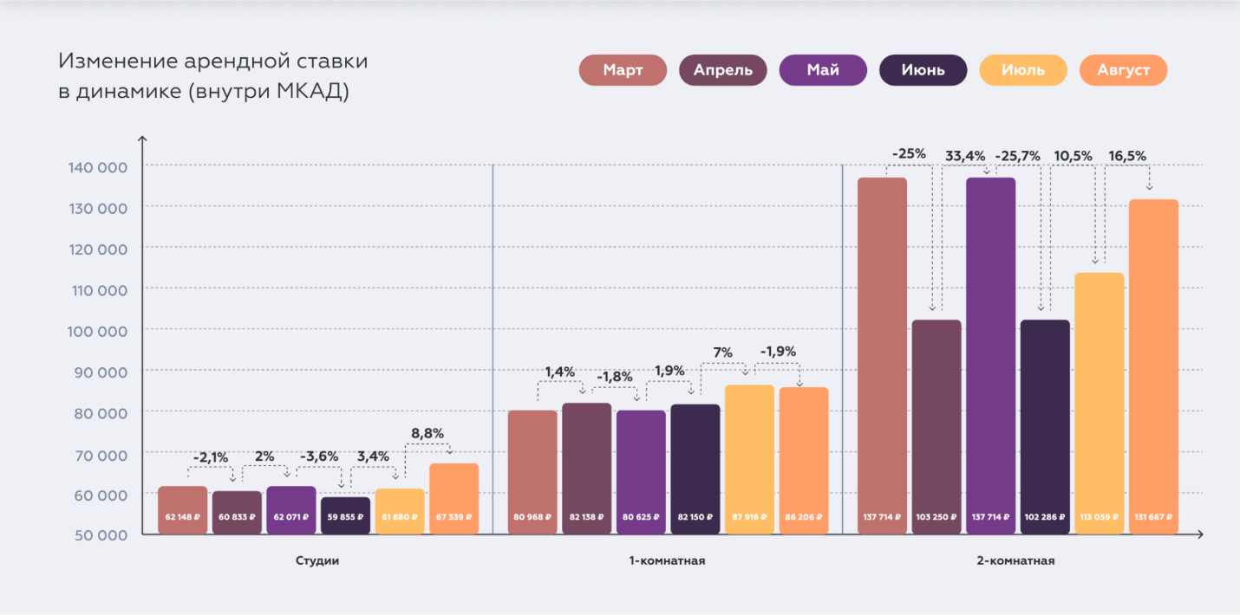Click the Студии category label
The height and width of the screenshot is (615, 1240).
(317, 560)
